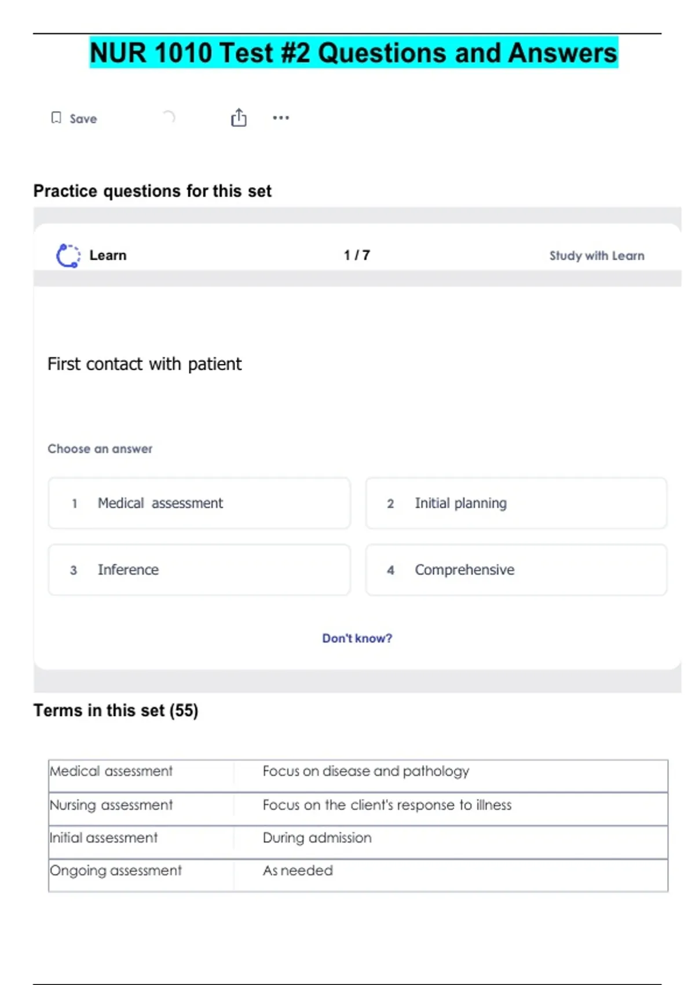The image size is (695, 985).
Task: Click the 1 / 7 progress counter
Action: click(357, 256)
